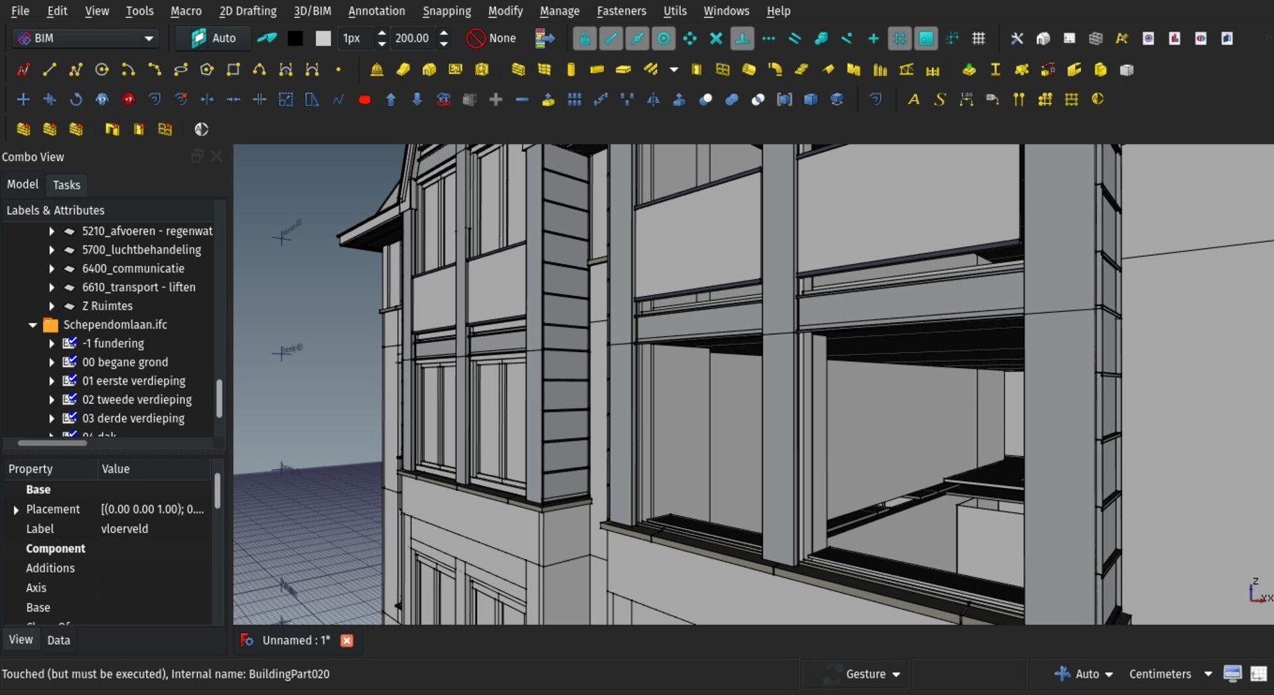
Task: Click the Move tool icon
Action: [23, 99]
